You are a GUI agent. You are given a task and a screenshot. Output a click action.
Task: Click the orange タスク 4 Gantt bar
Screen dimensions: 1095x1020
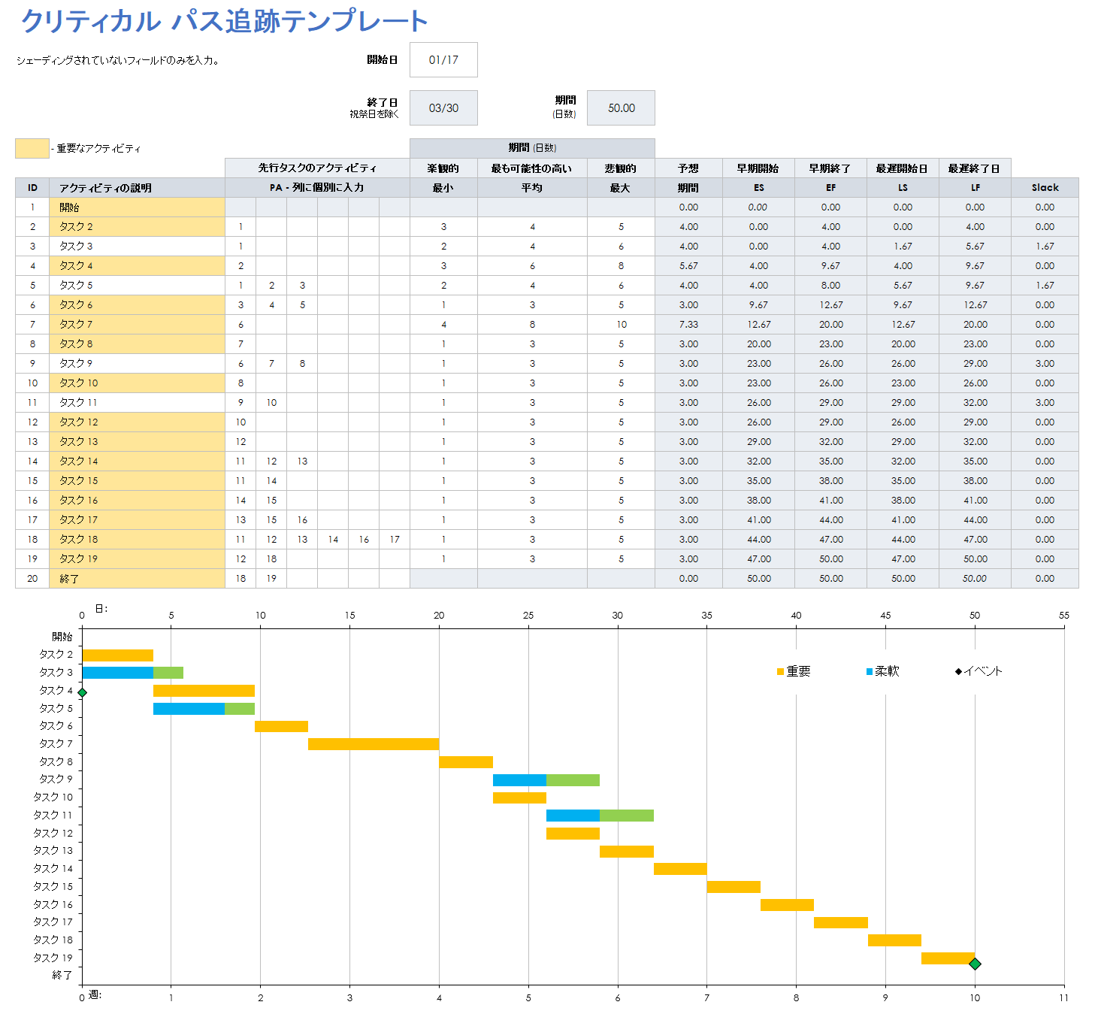pos(204,691)
